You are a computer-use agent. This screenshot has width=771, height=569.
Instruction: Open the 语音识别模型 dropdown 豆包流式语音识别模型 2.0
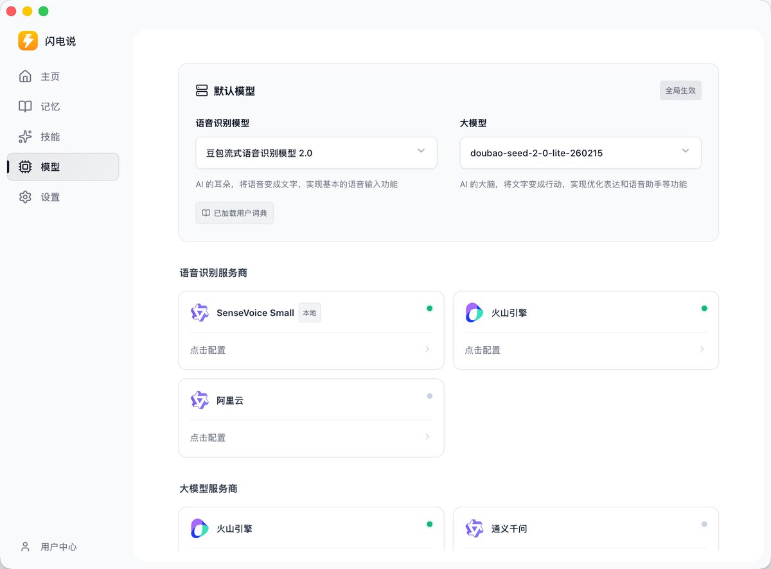pyautogui.click(x=316, y=153)
